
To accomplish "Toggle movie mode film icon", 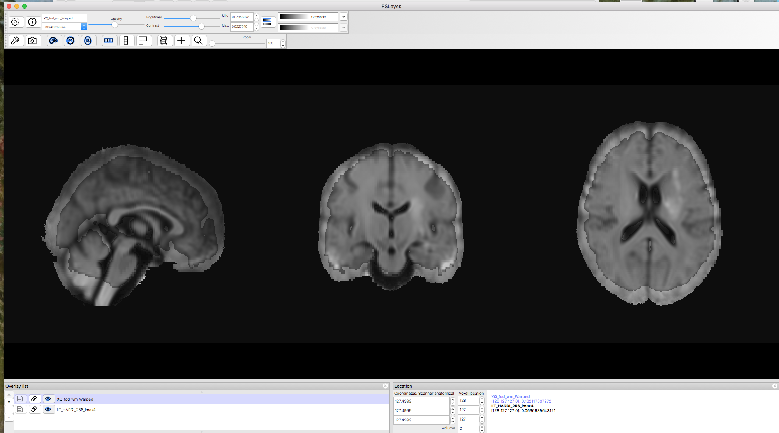I will point(164,41).
